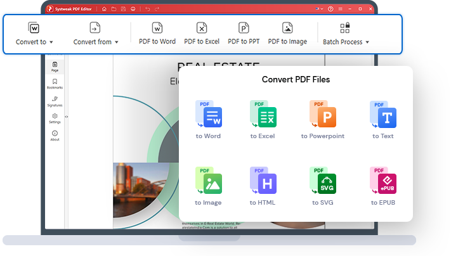Click the PDF to Word toolbar button
Viewport: 451px width, 256px height.
coord(157,34)
